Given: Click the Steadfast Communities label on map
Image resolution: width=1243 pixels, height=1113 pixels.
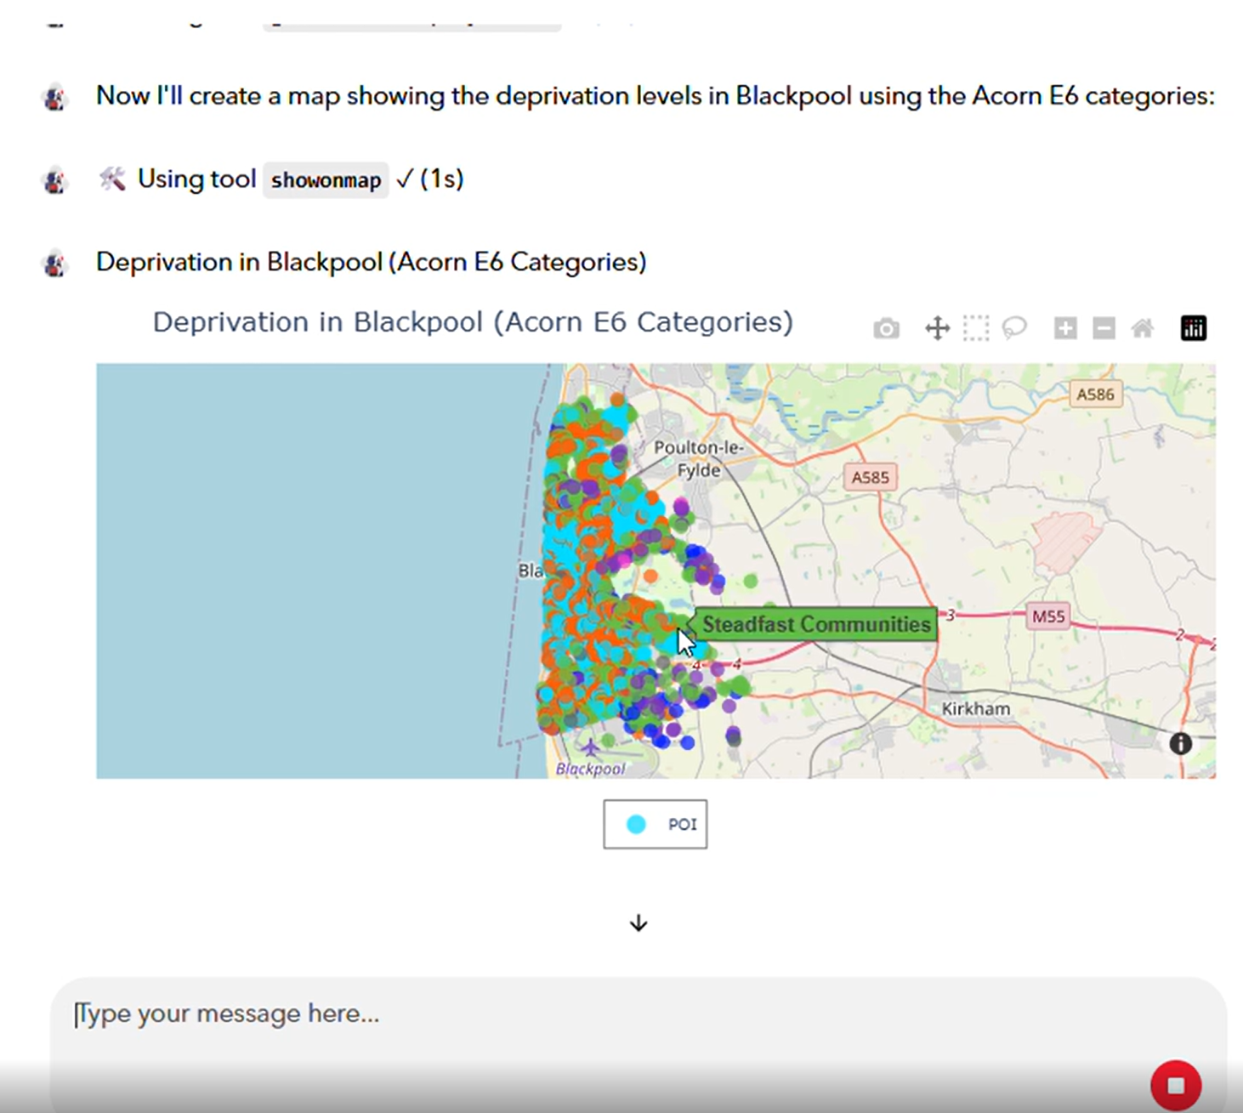Looking at the screenshot, I should pos(815,623).
